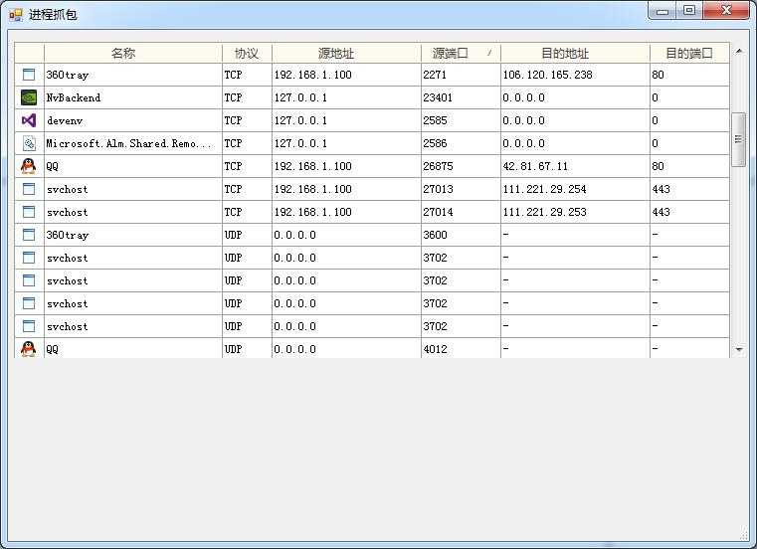The image size is (757, 549).
Task: Click source port 2586 cell
Action: tap(461, 143)
